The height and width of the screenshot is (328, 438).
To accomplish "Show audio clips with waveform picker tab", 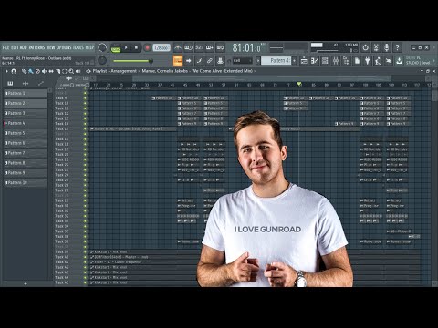I will point(26,83).
